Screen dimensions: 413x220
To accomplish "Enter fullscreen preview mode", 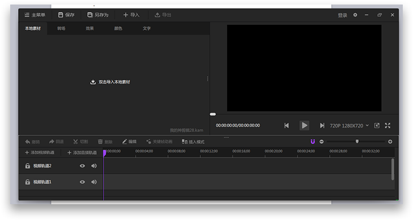I will 388,125.
